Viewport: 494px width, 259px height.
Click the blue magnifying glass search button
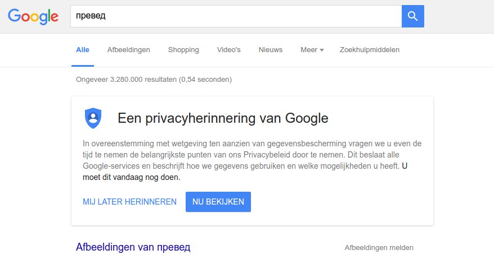coord(413,16)
